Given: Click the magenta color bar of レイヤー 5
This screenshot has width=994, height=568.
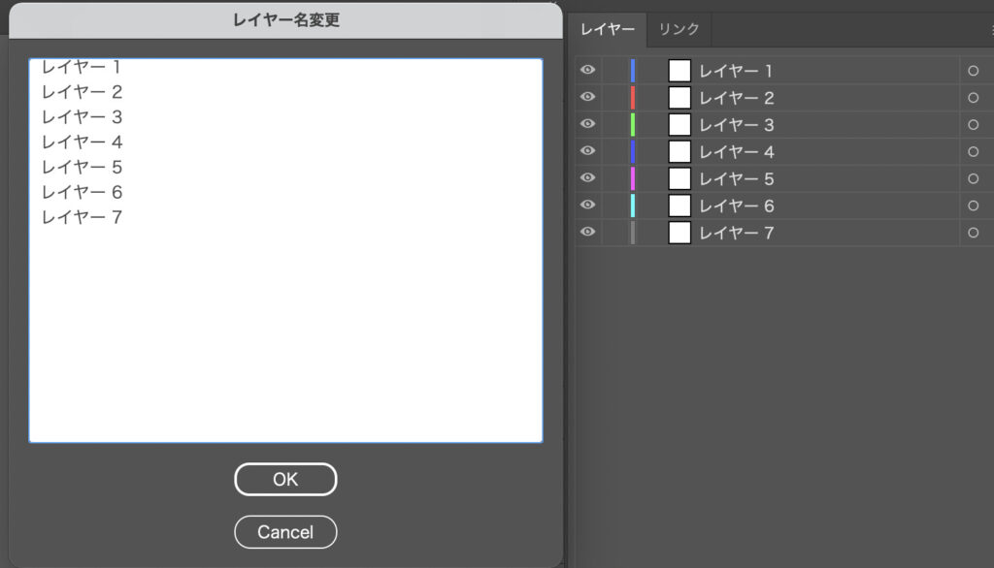Looking at the screenshot, I should click(x=633, y=178).
